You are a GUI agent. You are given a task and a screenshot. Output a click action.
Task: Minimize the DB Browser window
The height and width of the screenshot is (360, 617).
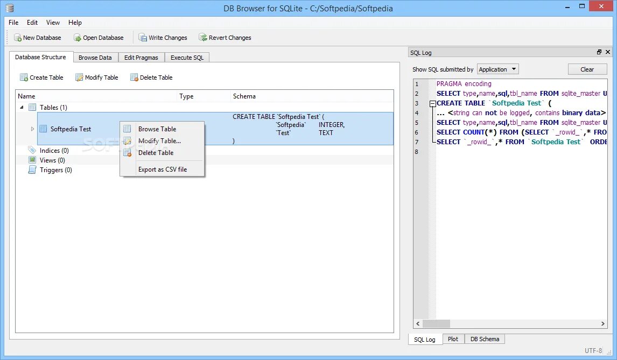567,6
